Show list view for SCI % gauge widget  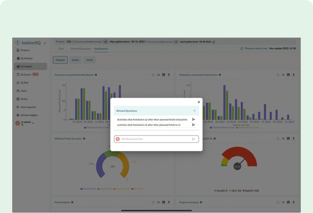(283, 138)
